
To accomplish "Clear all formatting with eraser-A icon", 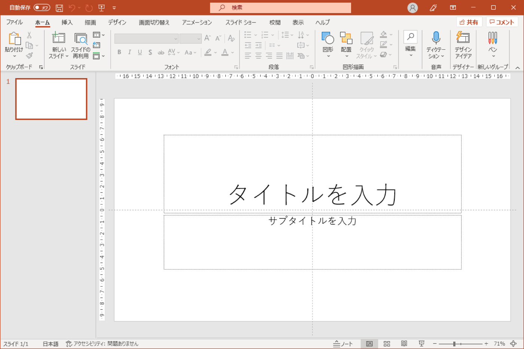I will tap(231, 38).
